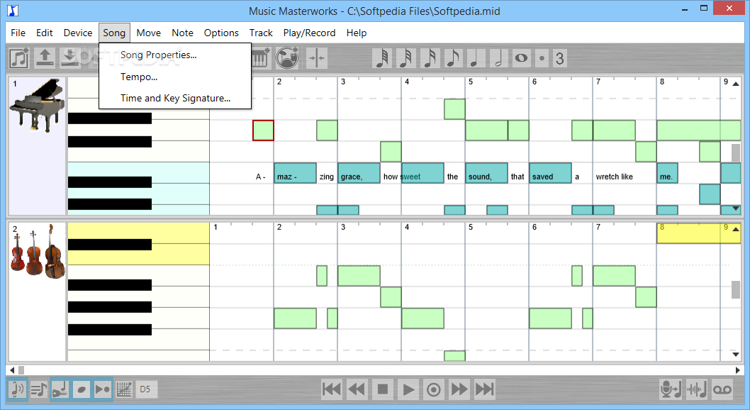Choose Time and Key Signature... entry

[175, 98]
